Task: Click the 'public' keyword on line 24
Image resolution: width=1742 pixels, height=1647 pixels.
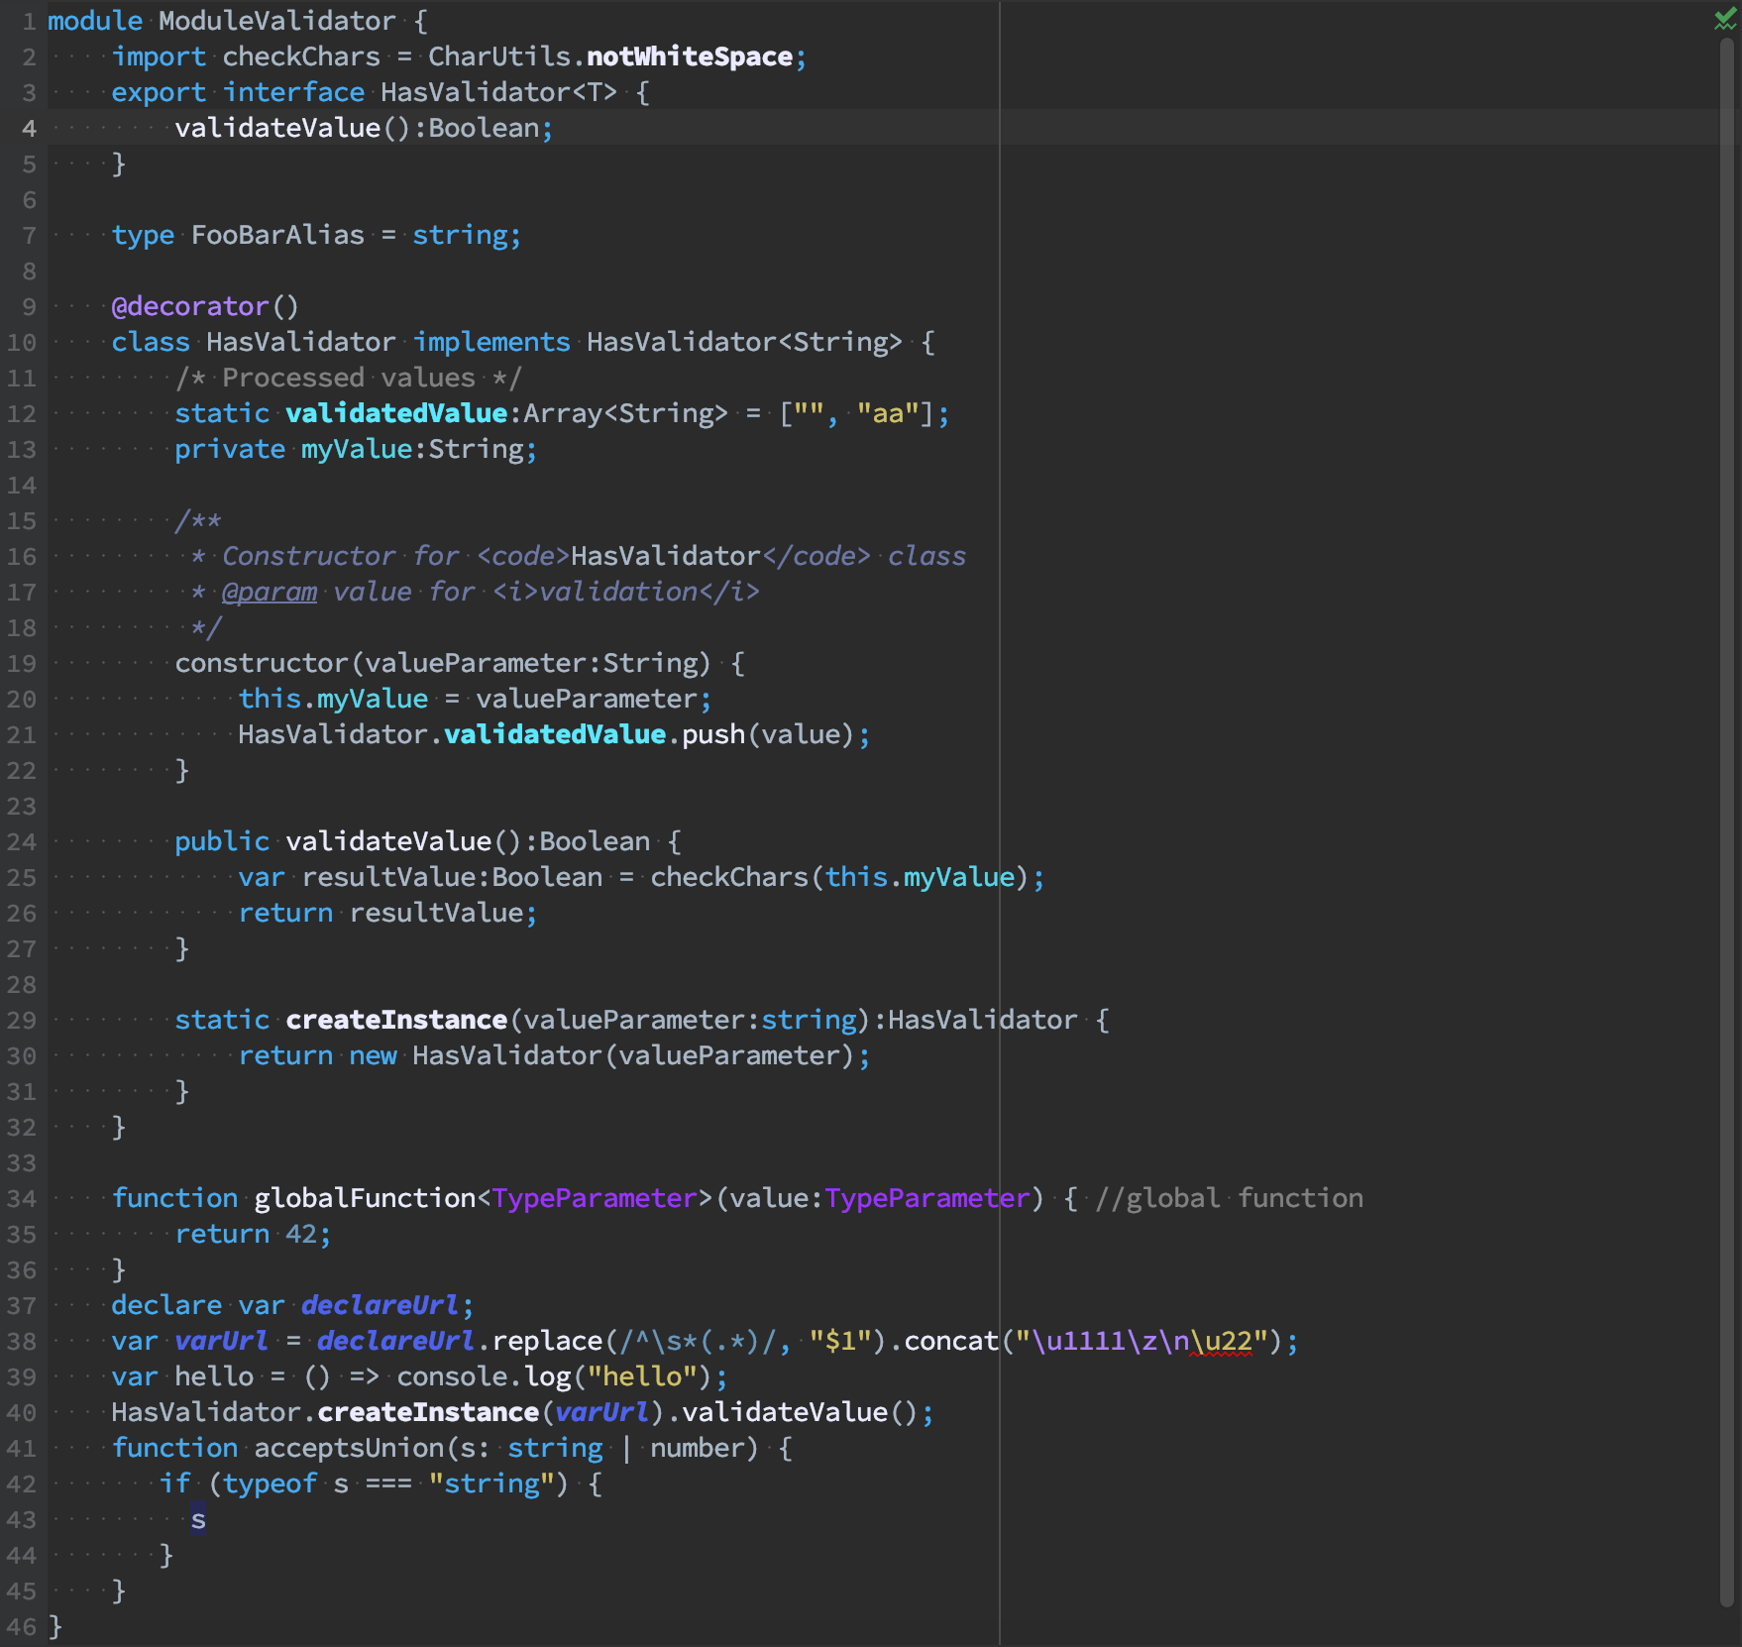Action: [x=222, y=841]
